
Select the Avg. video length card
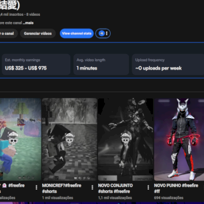point(101,64)
